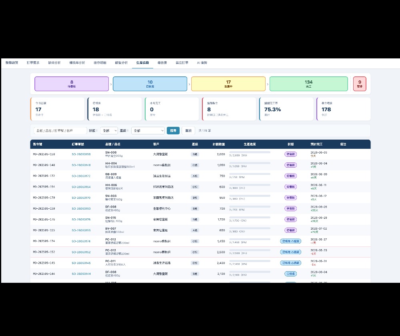Click the 已核准 逾期 badge for MO-202505-174
The width and height of the screenshot is (400, 336).
(290, 241)
